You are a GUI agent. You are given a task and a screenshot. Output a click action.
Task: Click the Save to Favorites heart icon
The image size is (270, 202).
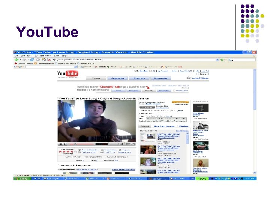coord(79,150)
